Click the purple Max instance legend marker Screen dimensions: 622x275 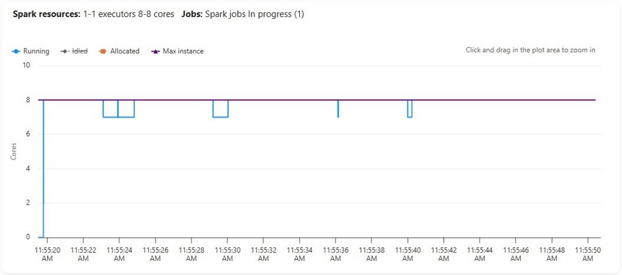156,51
